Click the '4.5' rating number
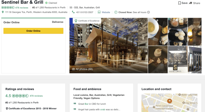This screenshot has width=205, height=112. 8,96
